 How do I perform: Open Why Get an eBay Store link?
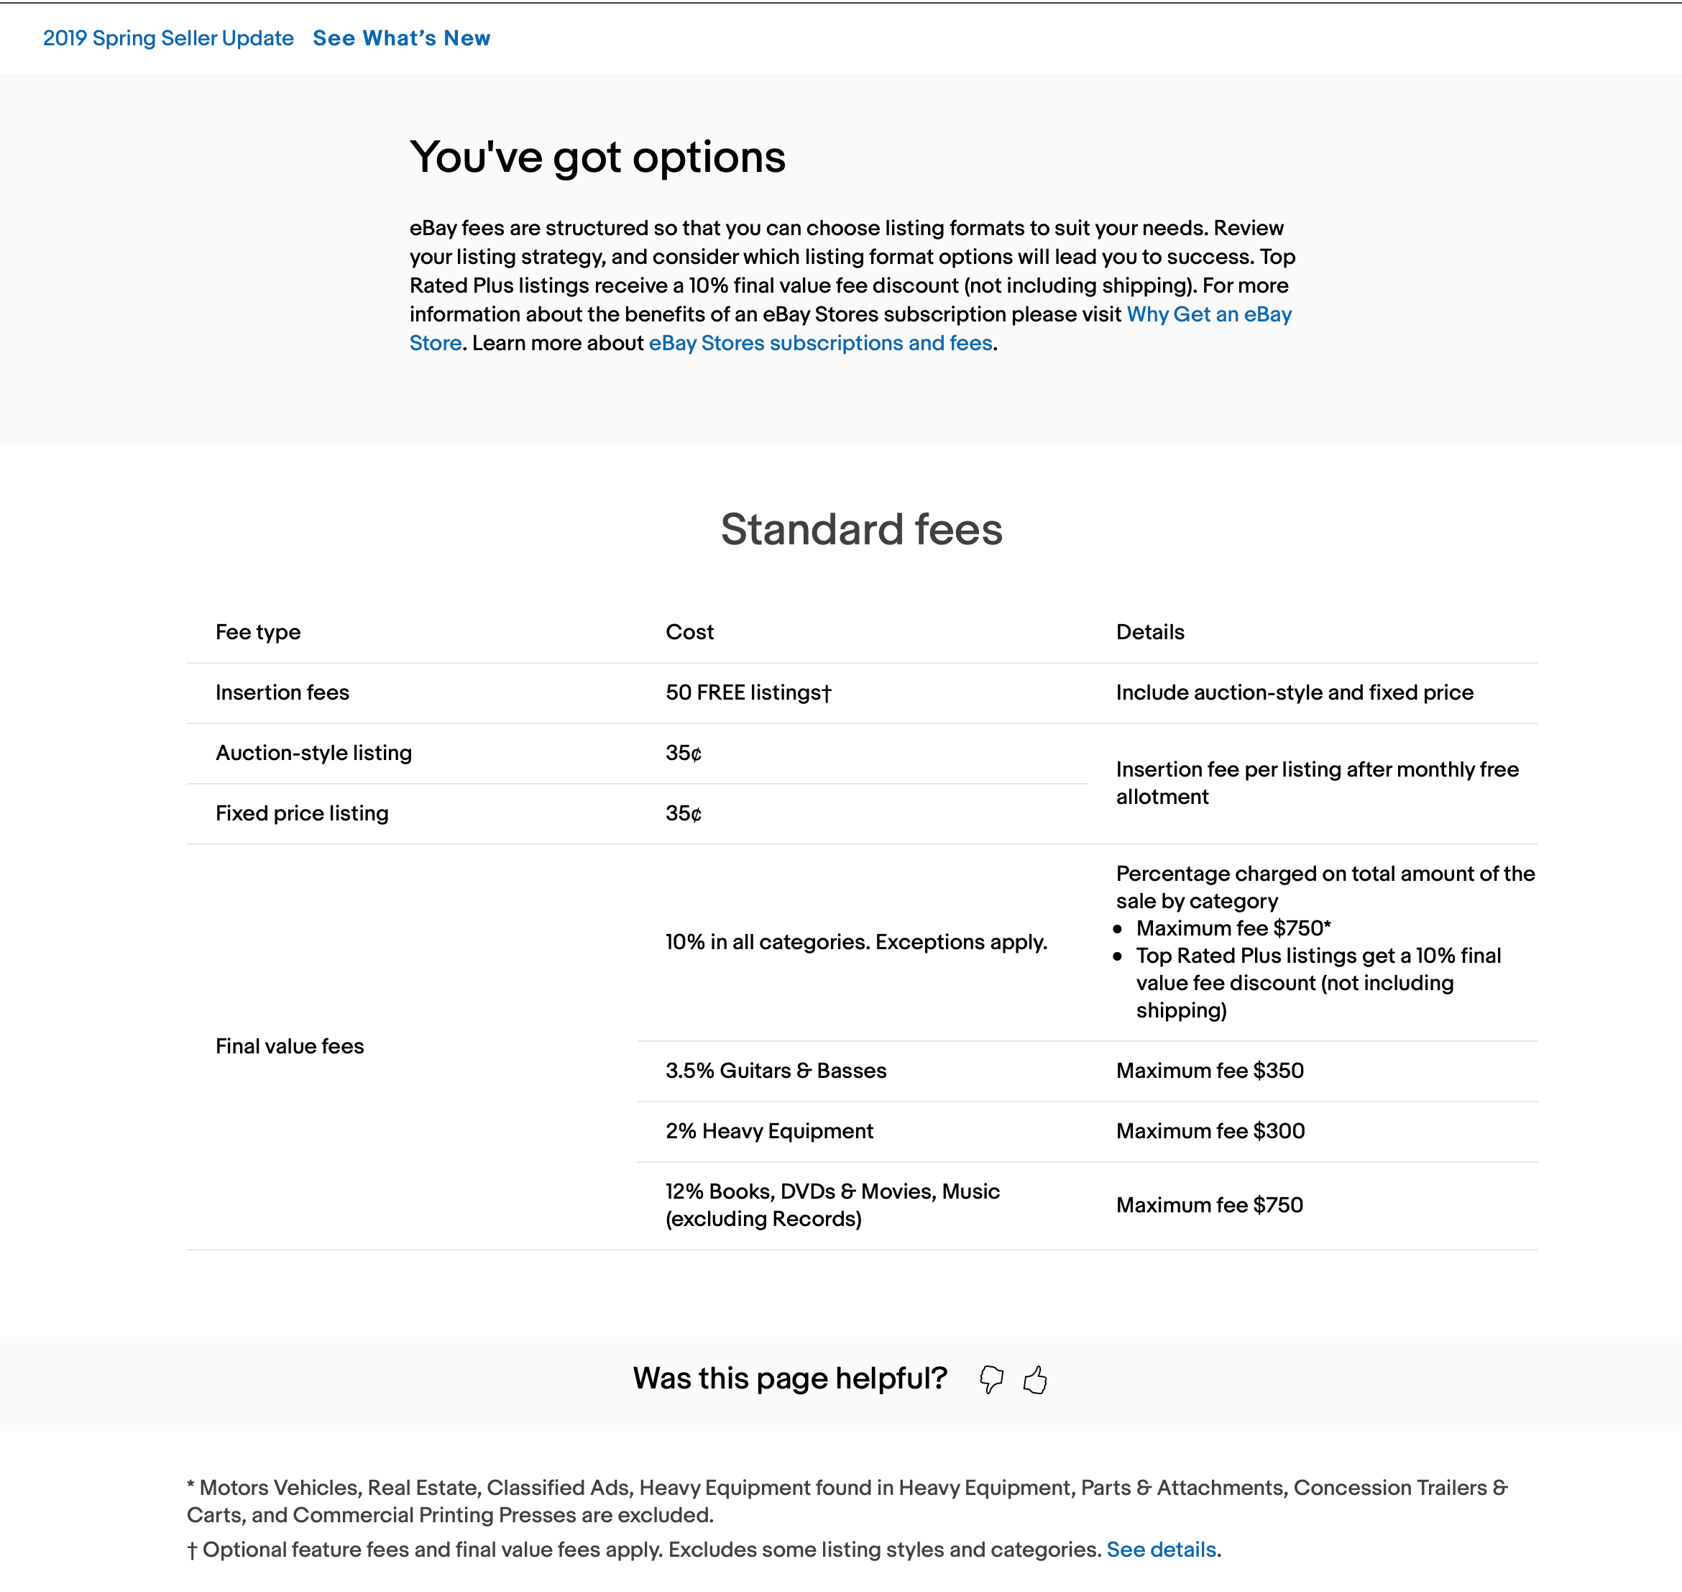click(x=1209, y=314)
